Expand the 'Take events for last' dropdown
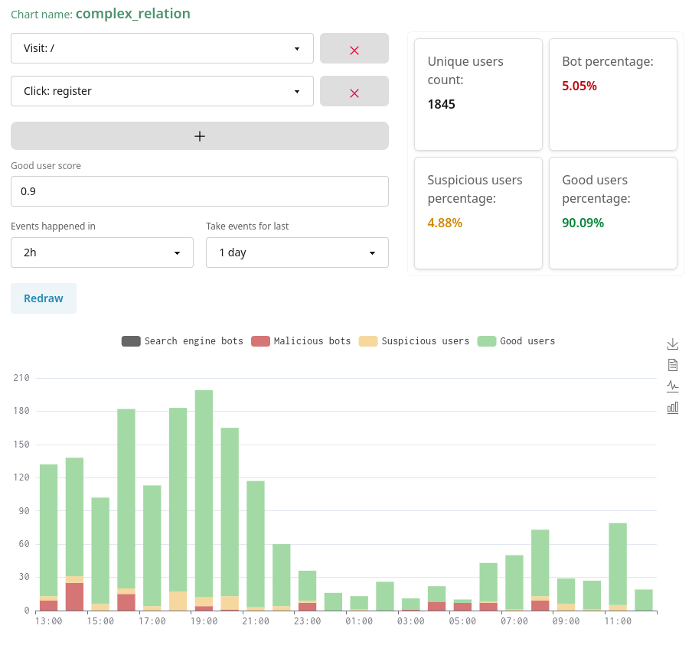 tap(297, 252)
